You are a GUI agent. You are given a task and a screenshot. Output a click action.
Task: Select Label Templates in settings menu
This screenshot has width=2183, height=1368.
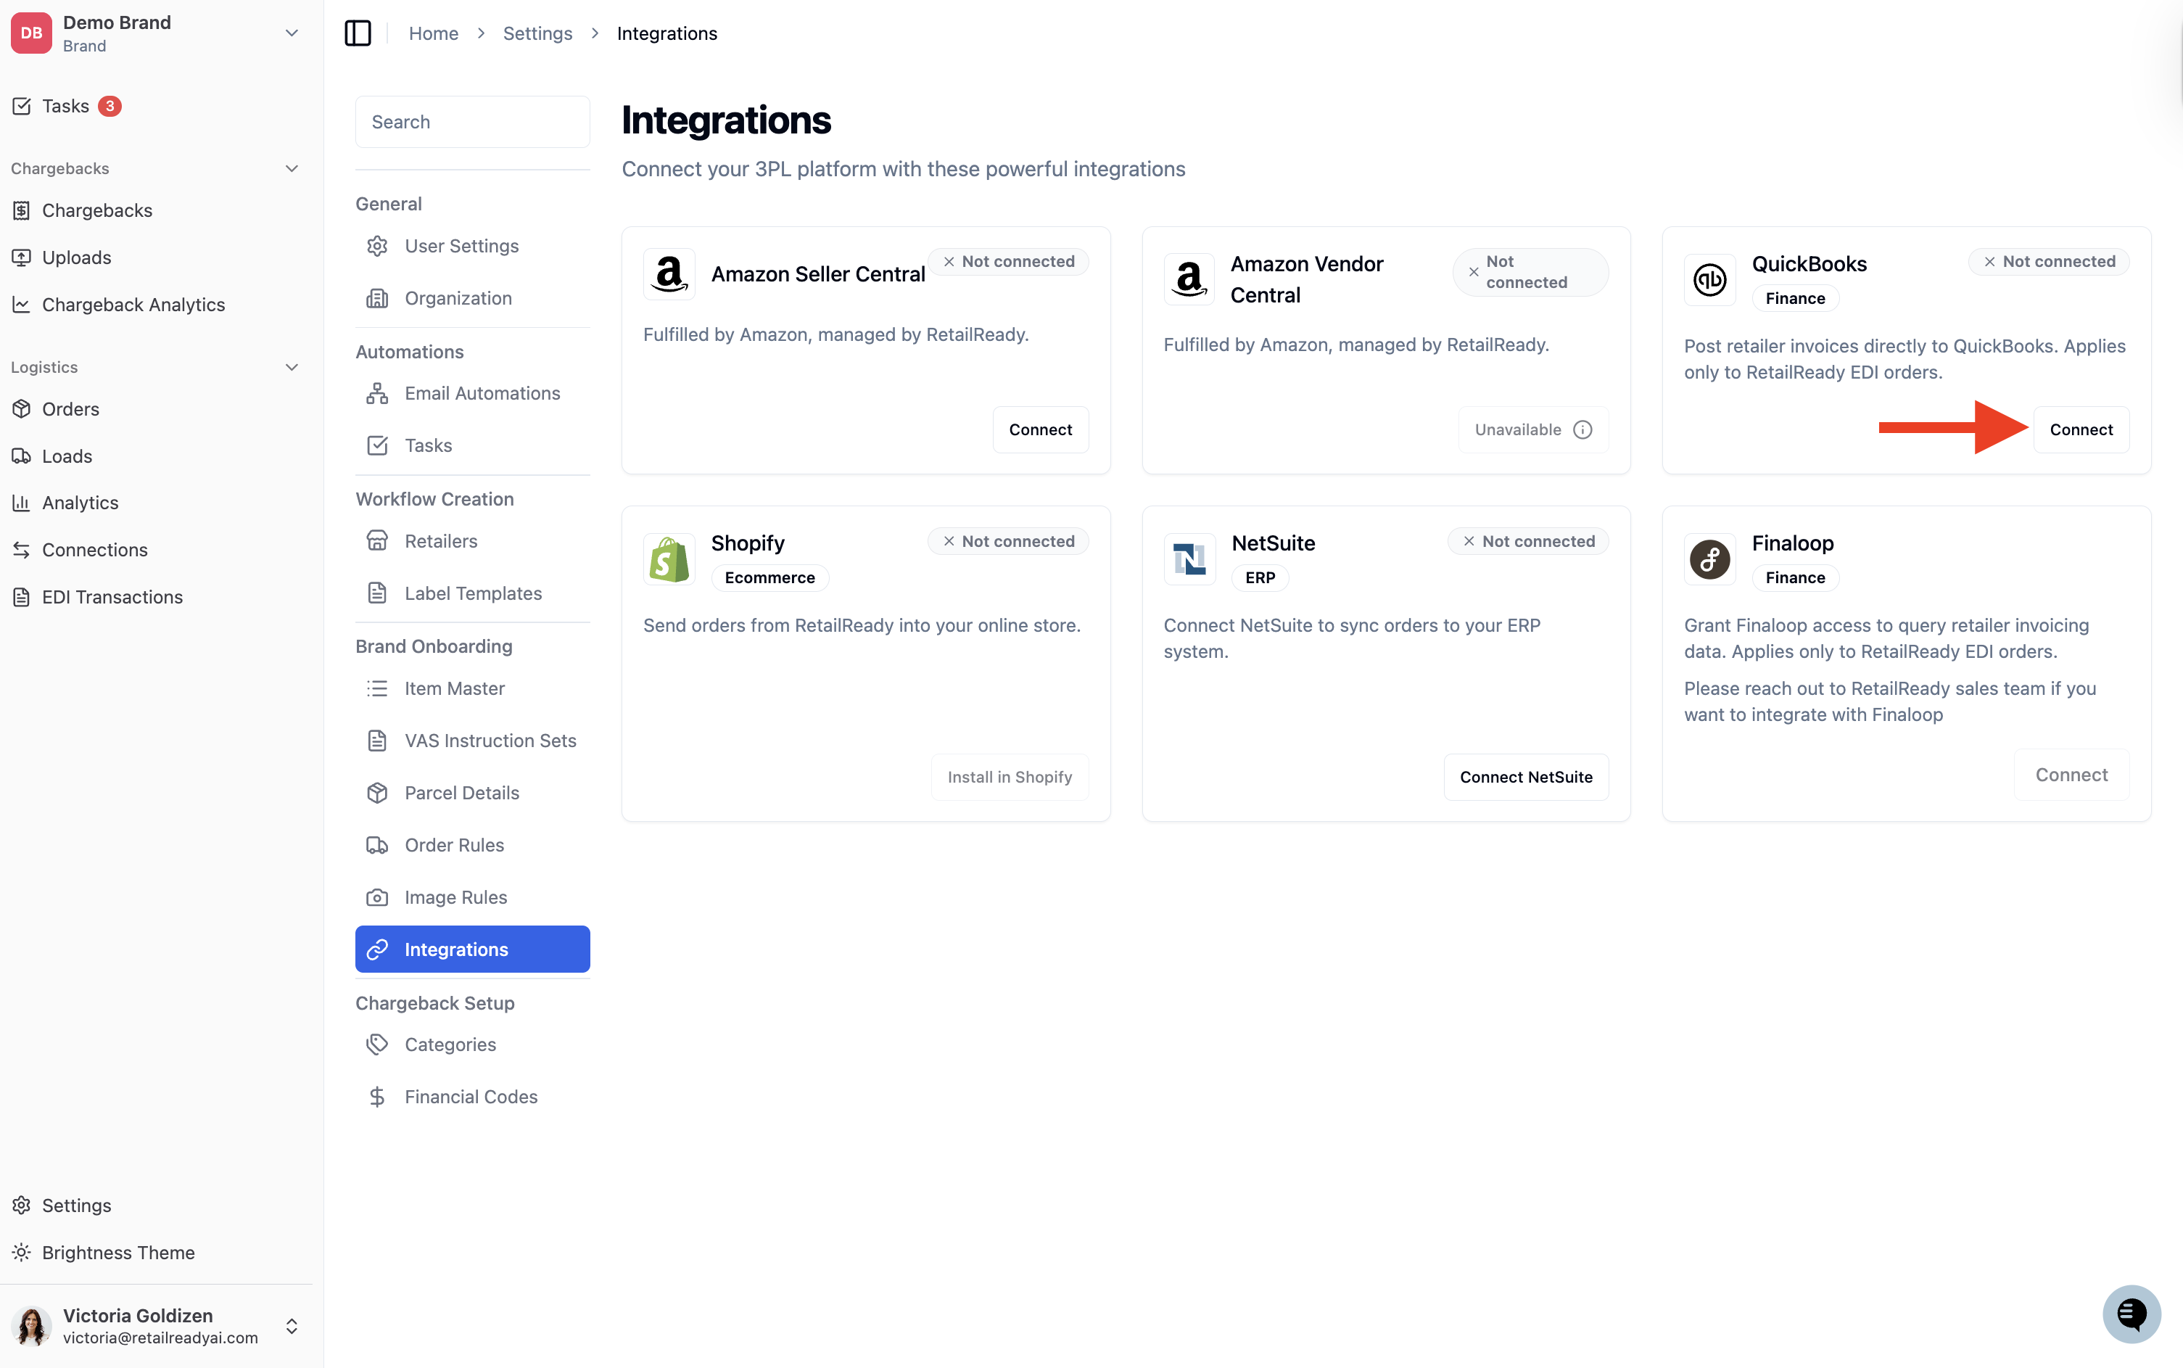[x=472, y=593]
